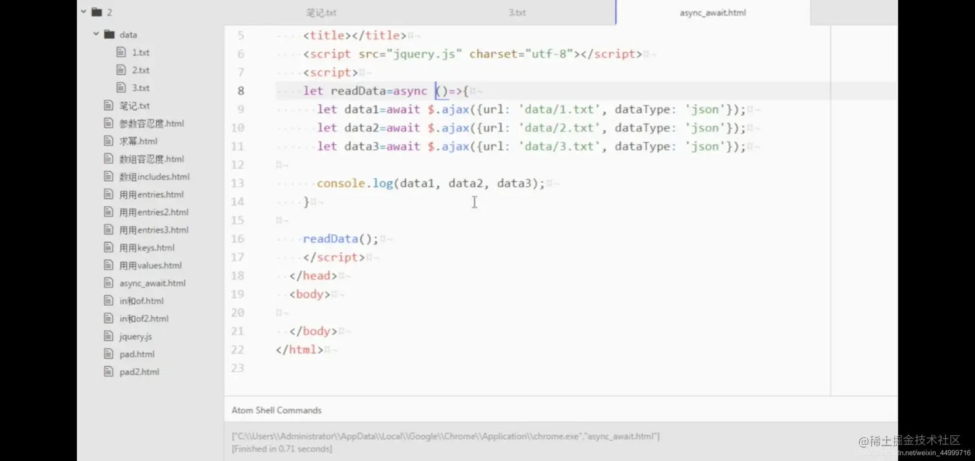Switch to the 笔记.txt tab
Viewport: 975px width, 461px height.
(x=321, y=12)
